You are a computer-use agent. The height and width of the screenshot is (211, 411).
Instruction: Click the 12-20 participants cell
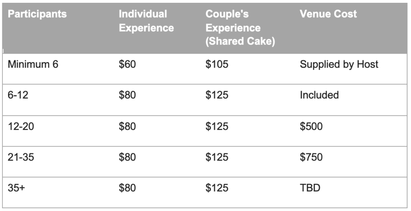click(x=21, y=126)
